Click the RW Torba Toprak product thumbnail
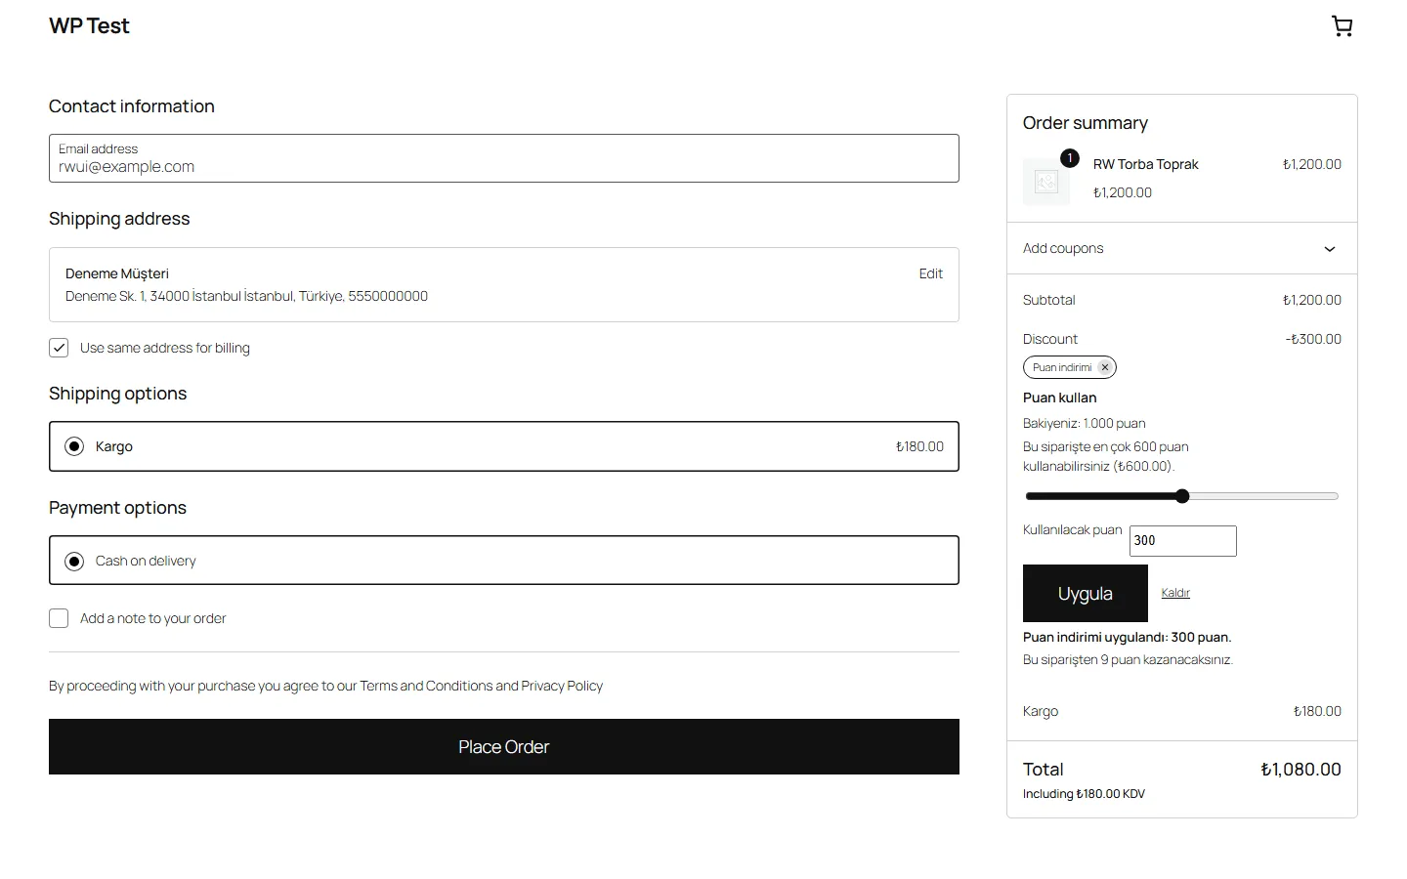This screenshot has height=879, width=1407. (x=1046, y=182)
